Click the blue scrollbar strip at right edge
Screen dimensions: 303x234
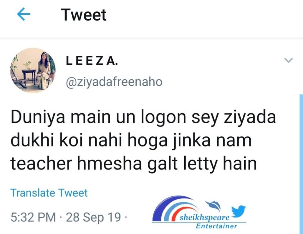pyautogui.click(x=301, y=164)
